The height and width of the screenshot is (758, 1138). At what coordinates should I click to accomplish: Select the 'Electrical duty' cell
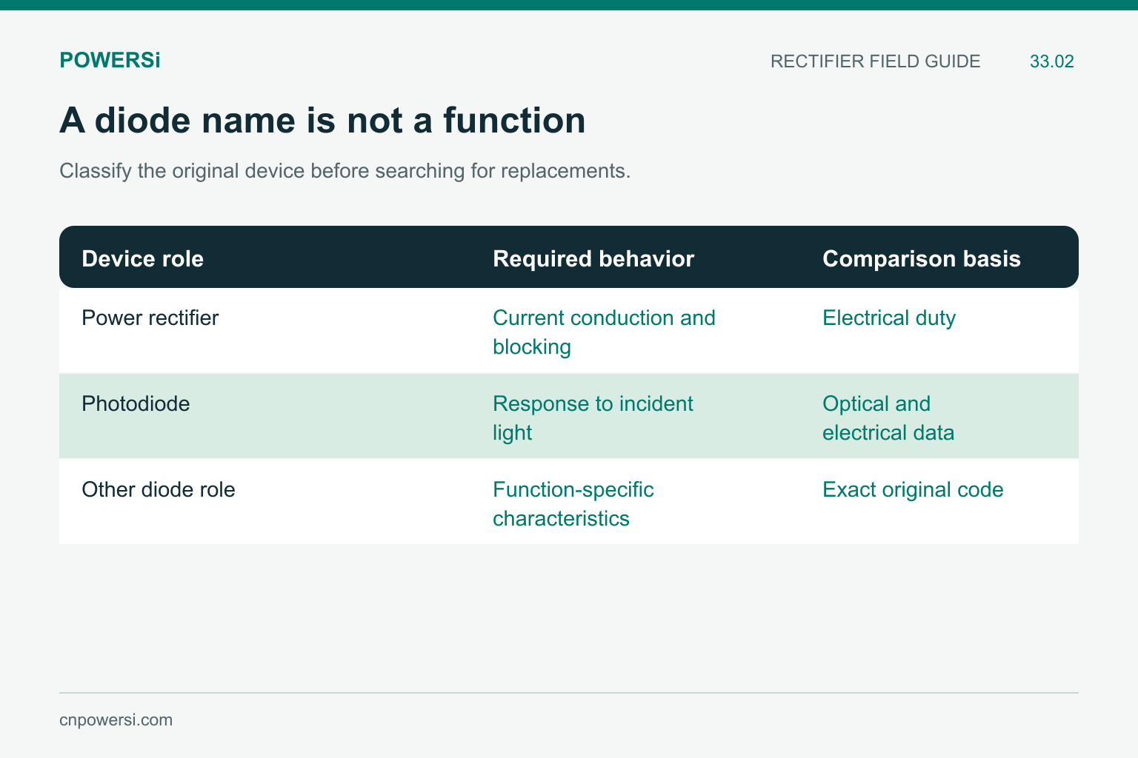[889, 318]
